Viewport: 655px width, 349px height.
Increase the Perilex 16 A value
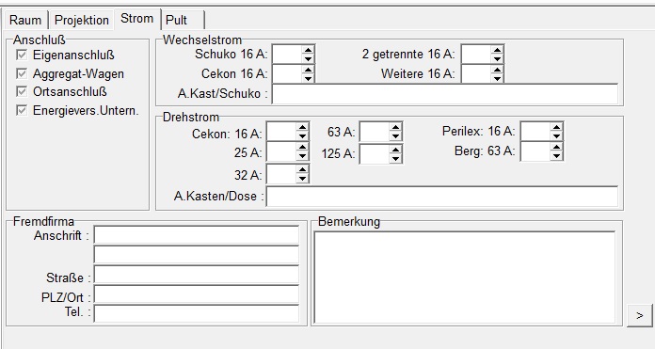pyautogui.click(x=556, y=127)
